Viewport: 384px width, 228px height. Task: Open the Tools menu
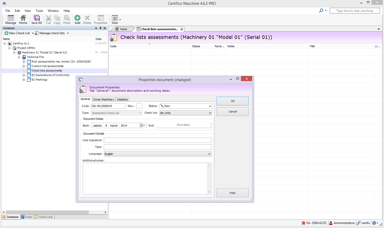click(x=39, y=11)
